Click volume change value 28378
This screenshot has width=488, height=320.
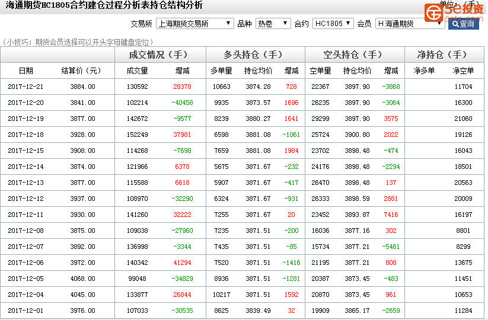click(x=183, y=87)
